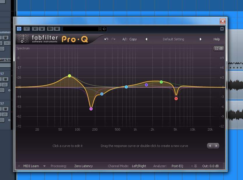
Task: Switch A/B state in Pro-Q
Action: 125,39
